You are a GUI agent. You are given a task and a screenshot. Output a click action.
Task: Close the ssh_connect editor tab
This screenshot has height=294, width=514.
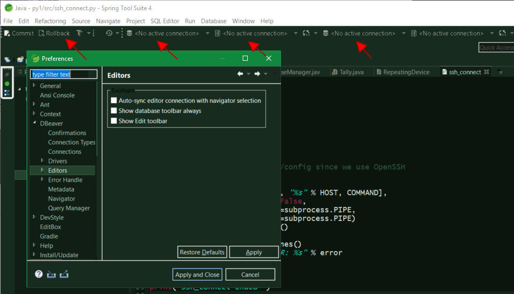click(486, 71)
